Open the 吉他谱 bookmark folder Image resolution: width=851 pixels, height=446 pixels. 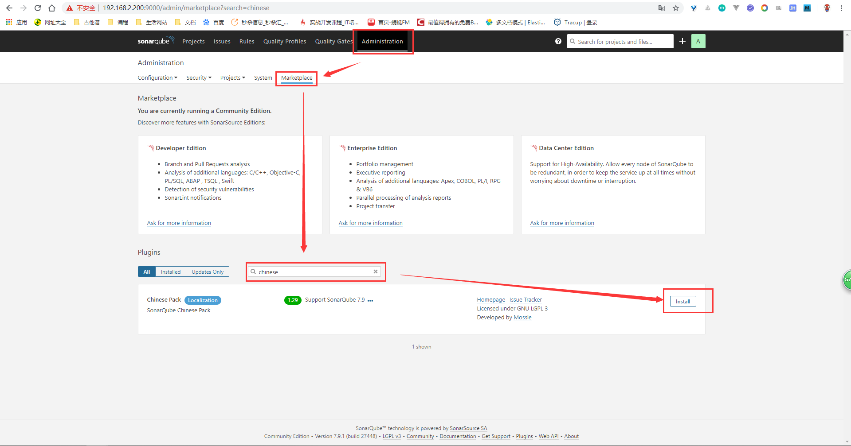(x=86, y=22)
